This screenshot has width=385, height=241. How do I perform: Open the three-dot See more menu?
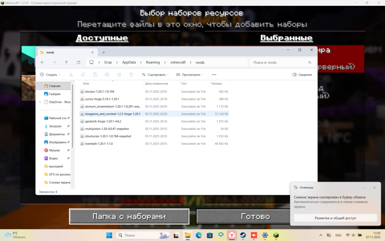click(x=214, y=74)
